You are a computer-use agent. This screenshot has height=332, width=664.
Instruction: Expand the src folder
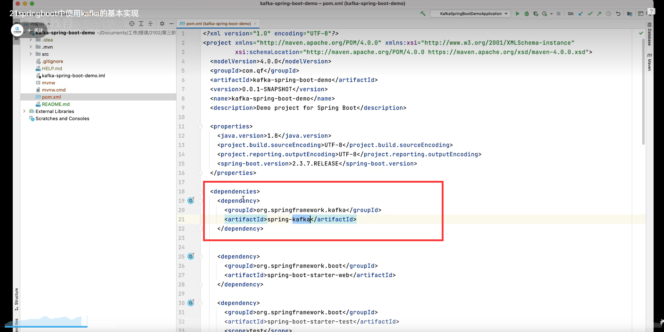31,54
